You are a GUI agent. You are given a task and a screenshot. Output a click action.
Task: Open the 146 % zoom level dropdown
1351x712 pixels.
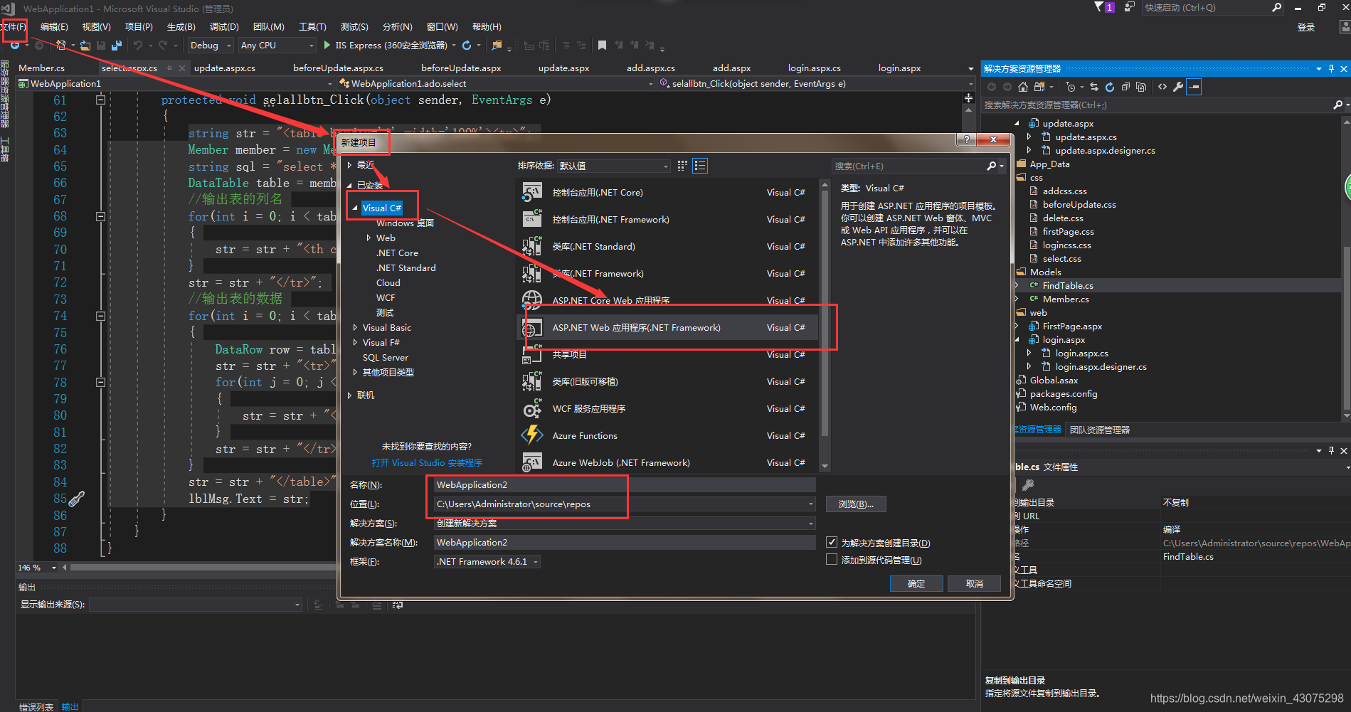(x=54, y=568)
